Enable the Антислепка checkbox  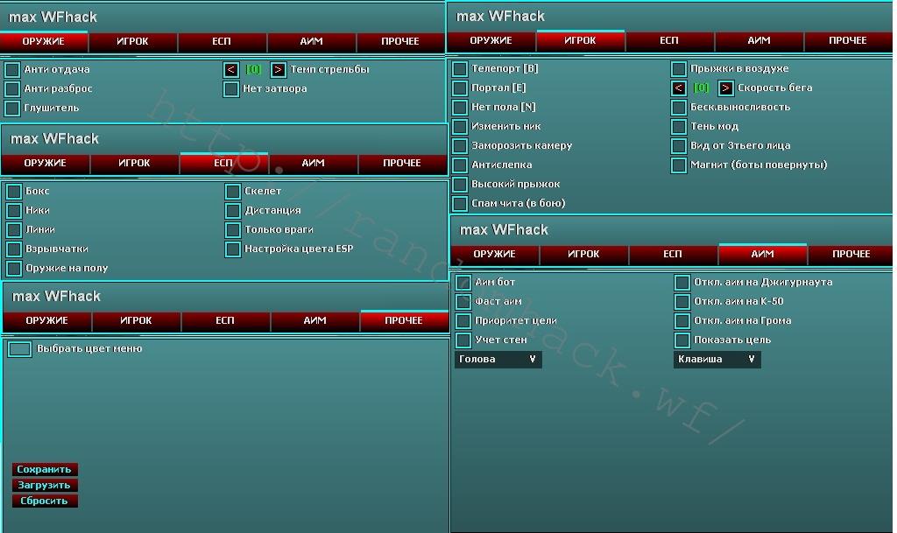tap(460, 165)
